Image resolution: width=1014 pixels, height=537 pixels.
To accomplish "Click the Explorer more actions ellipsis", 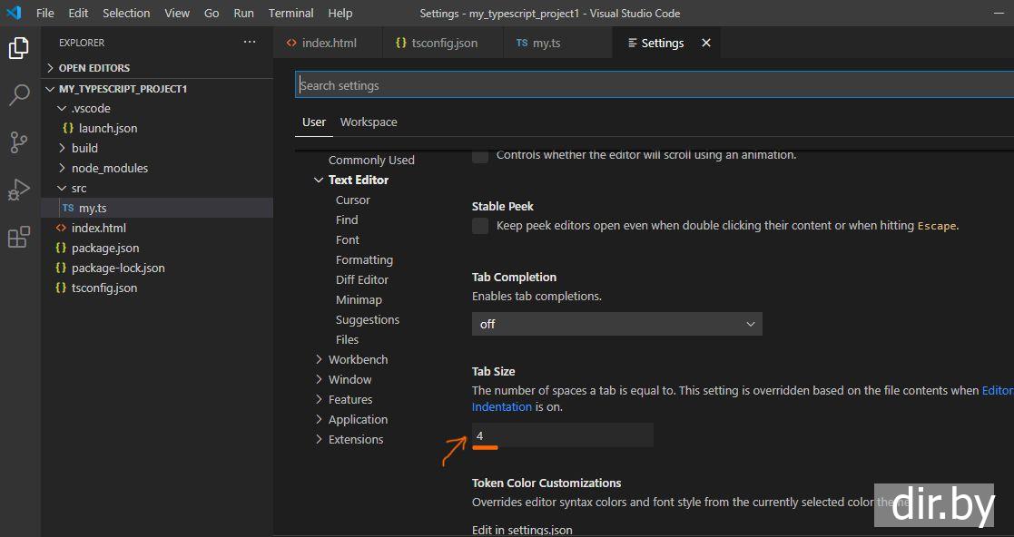I will 250,43.
